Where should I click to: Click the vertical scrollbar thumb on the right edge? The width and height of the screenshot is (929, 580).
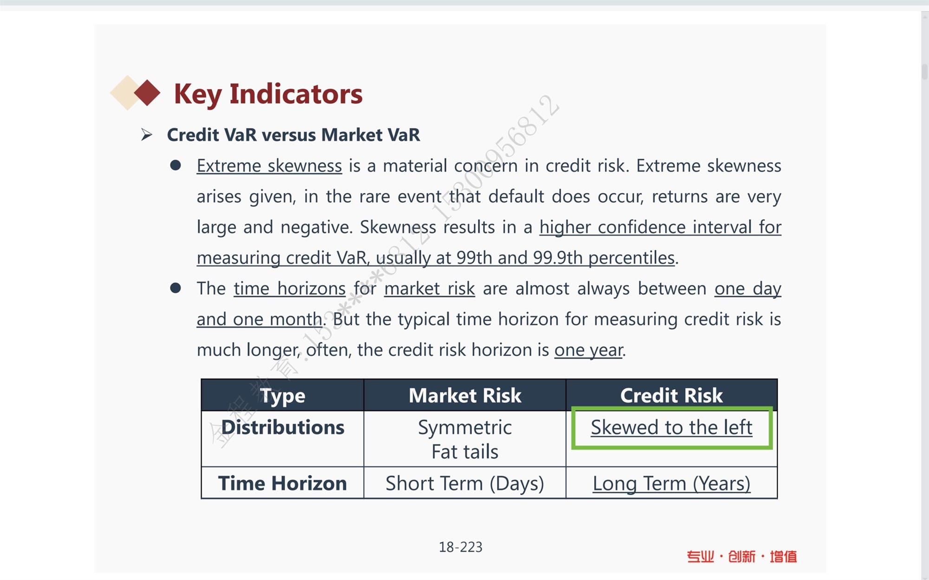[924, 72]
